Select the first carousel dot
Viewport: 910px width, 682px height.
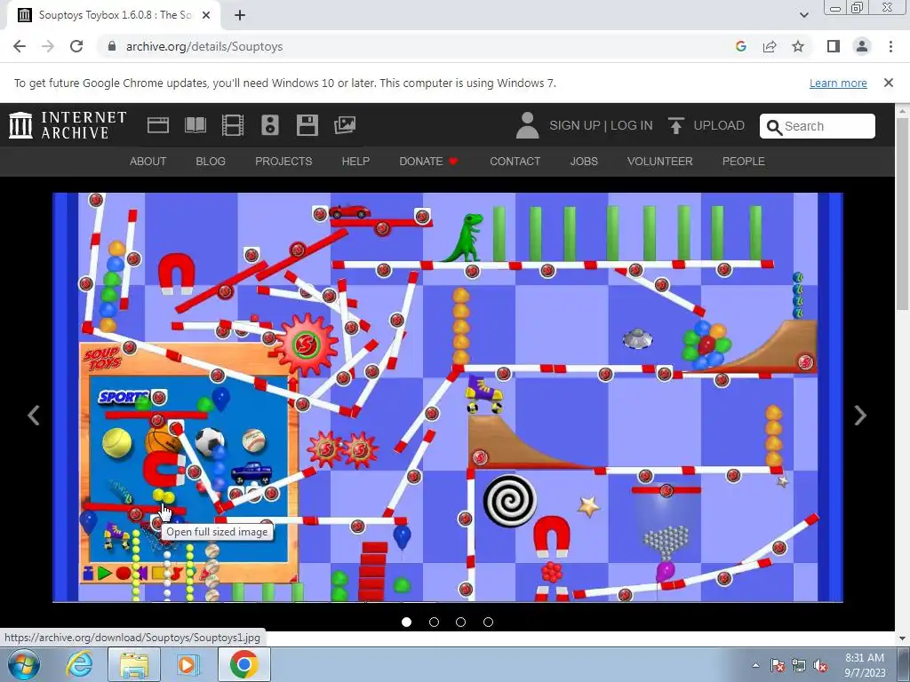[407, 622]
